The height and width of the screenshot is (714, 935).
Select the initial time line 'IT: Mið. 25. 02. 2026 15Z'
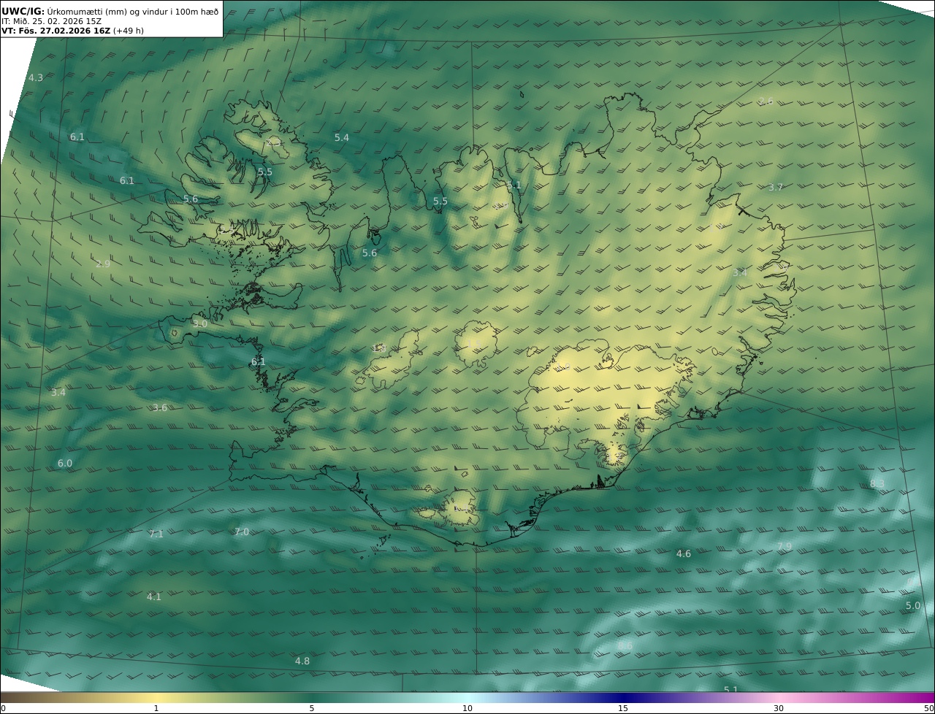51,21
